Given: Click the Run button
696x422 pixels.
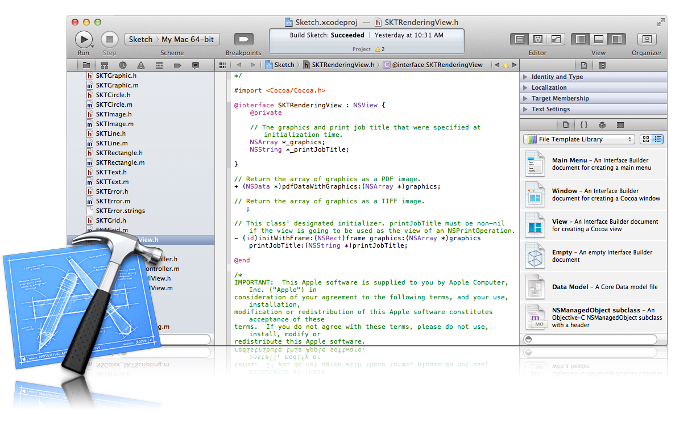Looking at the screenshot, I should pyautogui.click(x=84, y=39).
